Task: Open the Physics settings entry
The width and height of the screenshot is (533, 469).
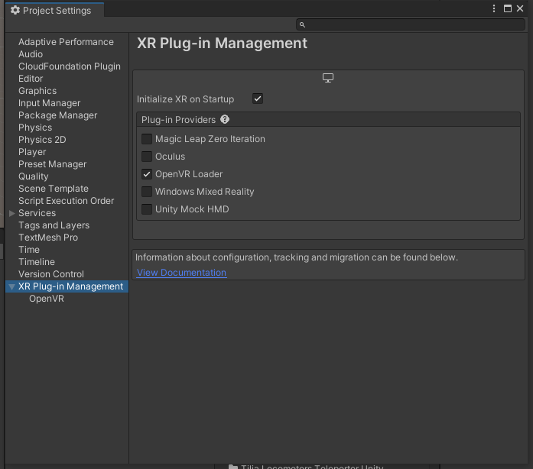Action: tap(35, 128)
